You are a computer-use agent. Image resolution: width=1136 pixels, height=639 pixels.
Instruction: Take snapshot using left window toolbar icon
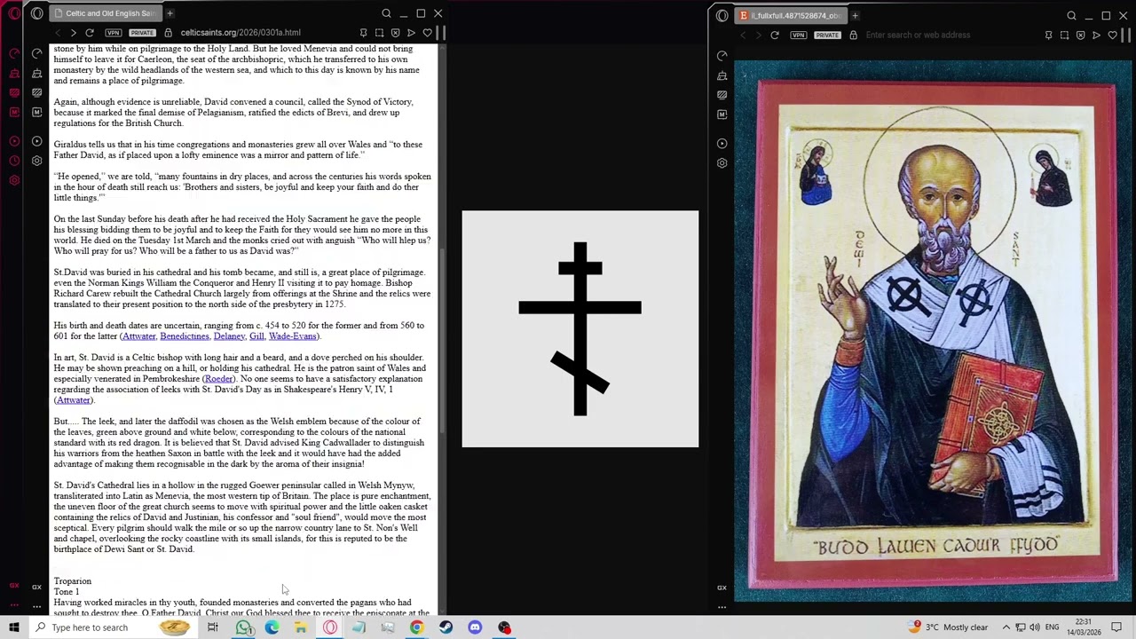pos(379,33)
